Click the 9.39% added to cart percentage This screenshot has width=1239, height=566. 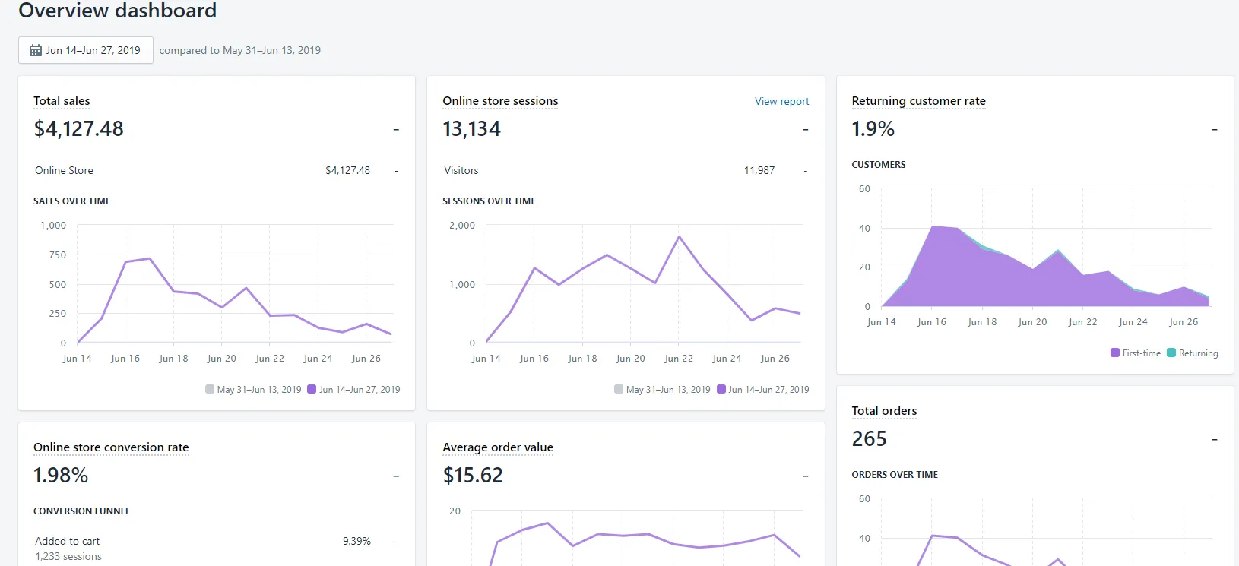point(356,541)
